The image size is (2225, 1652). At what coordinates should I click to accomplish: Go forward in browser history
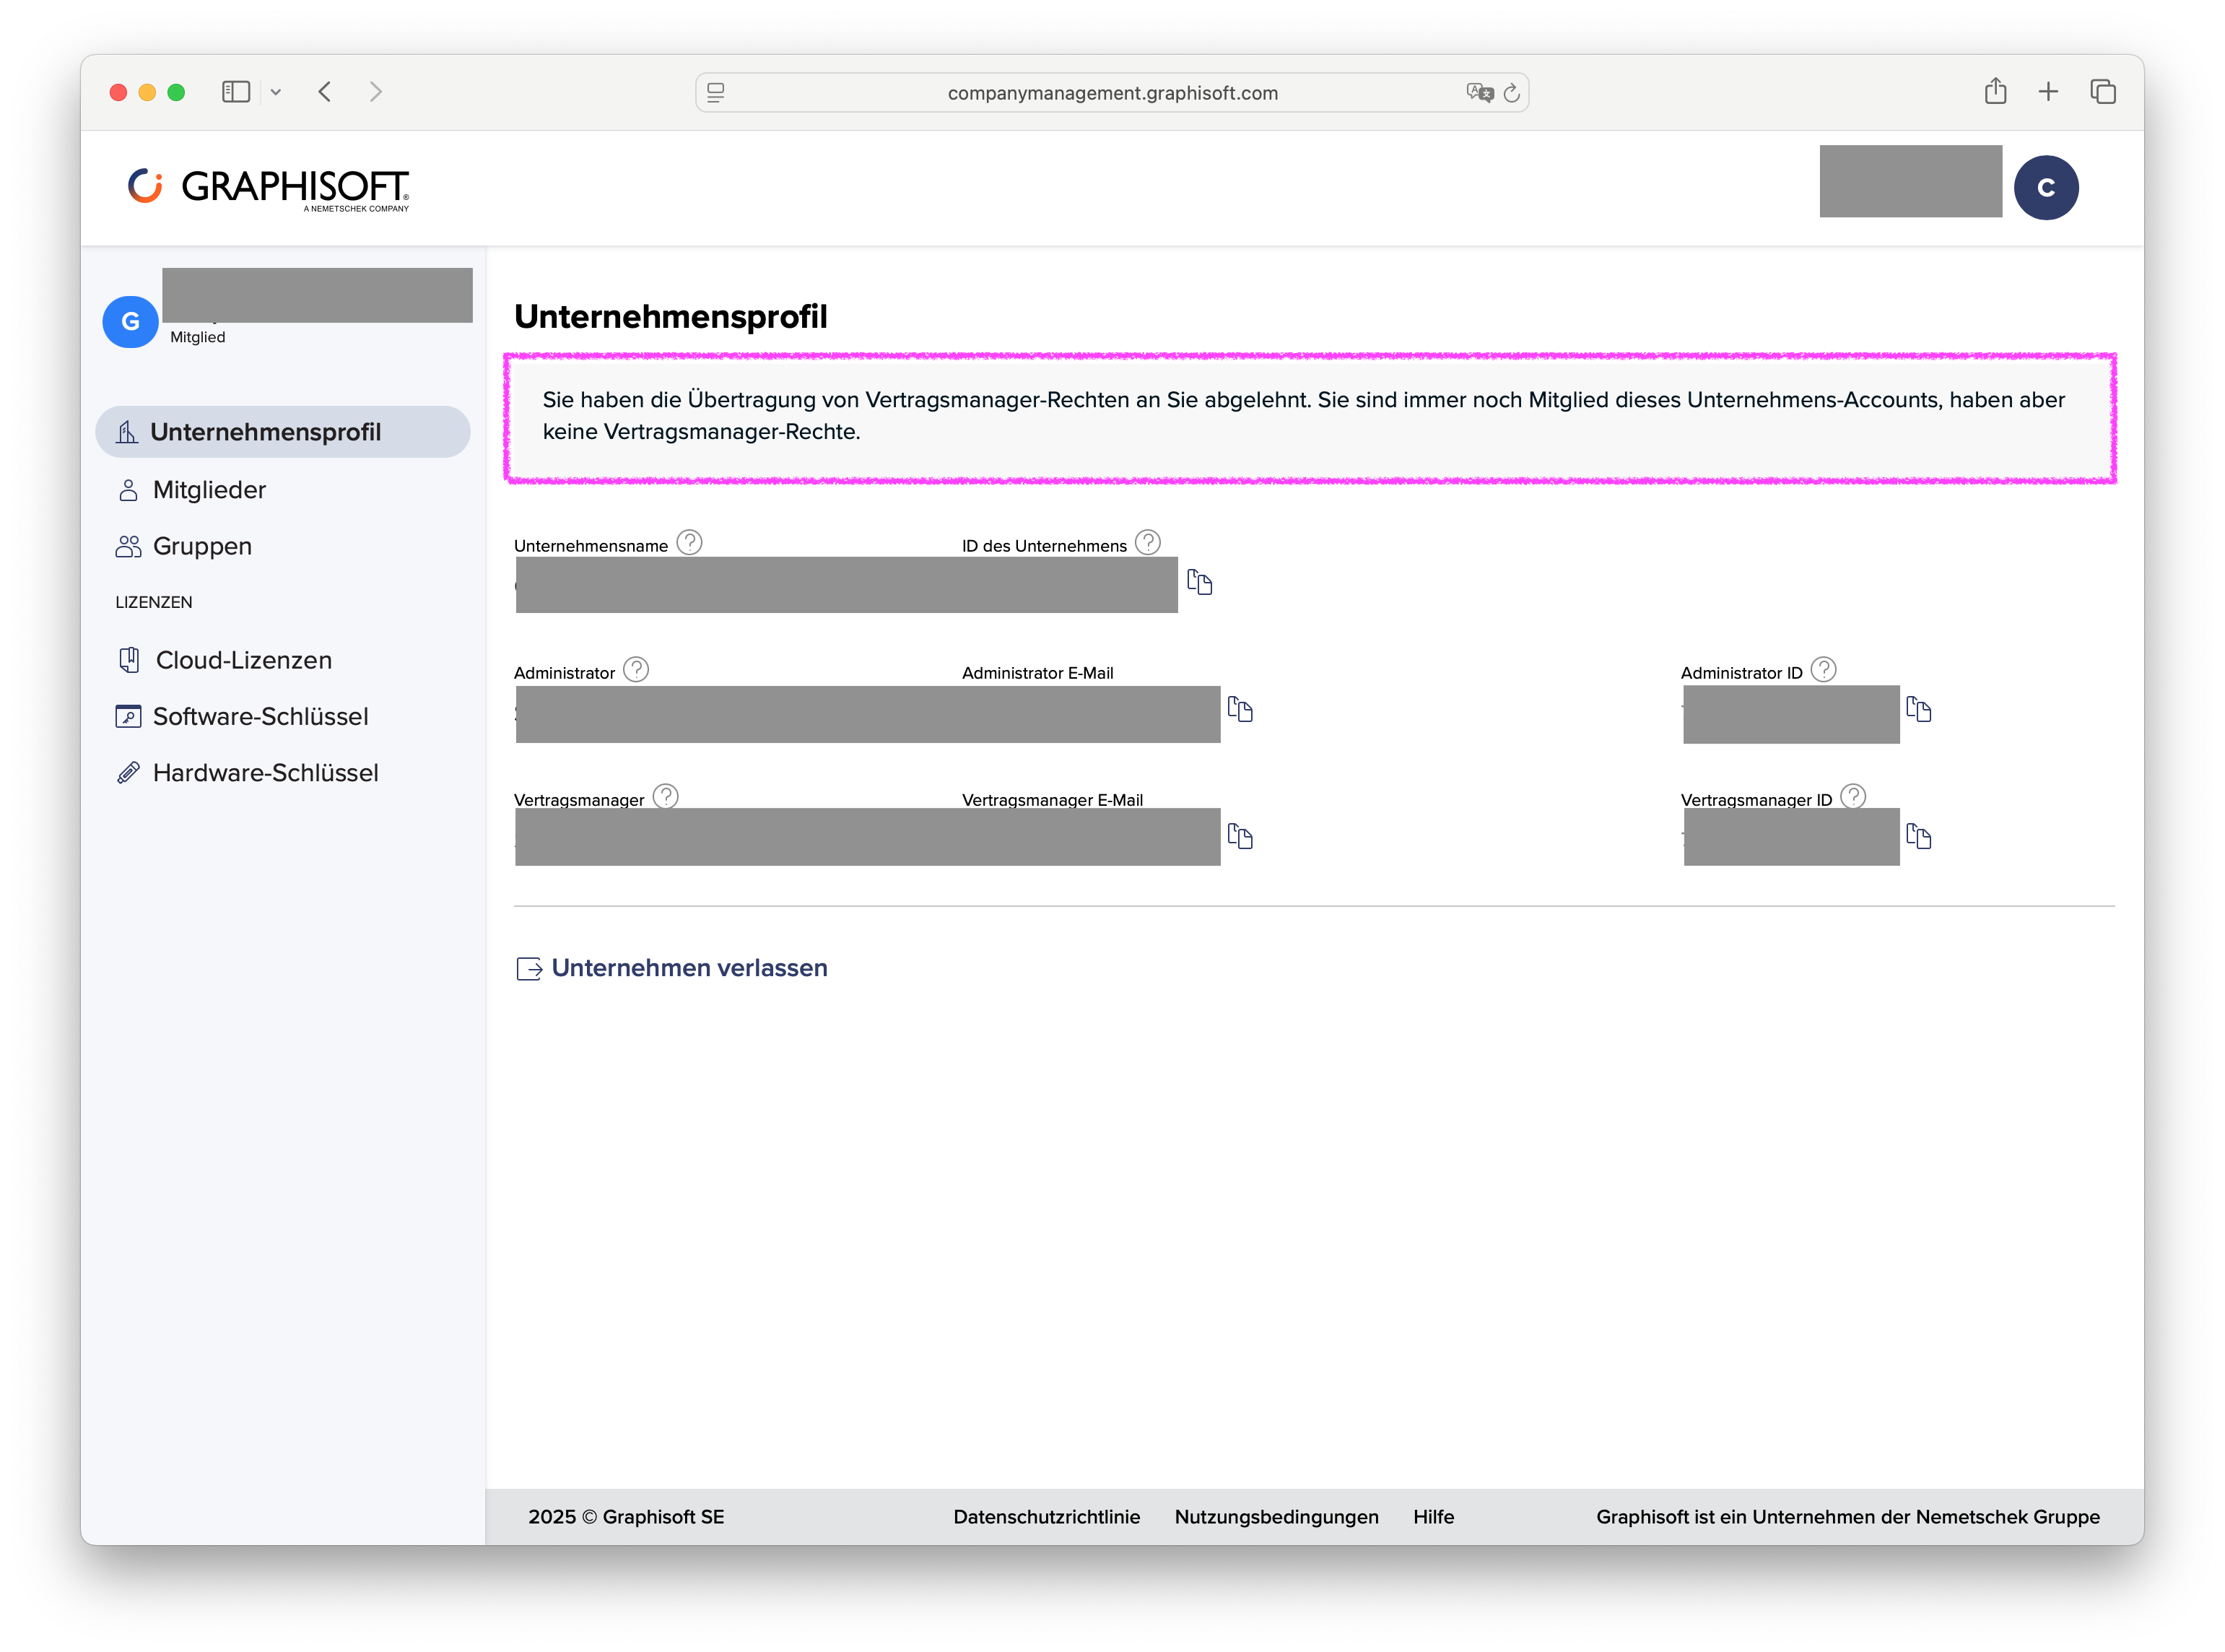[x=375, y=92]
